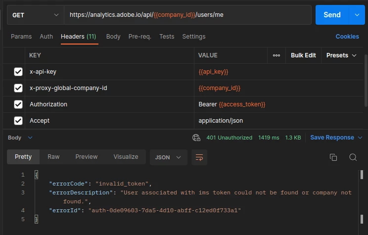Viewport: 368px width, 235px height.
Task: Click Save Response
Action: (x=332, y=138)
